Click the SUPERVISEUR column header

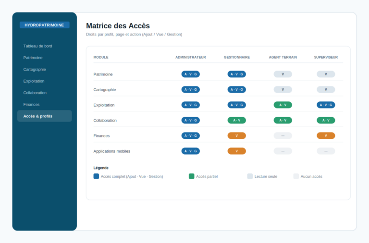click(x=326, y=57)
